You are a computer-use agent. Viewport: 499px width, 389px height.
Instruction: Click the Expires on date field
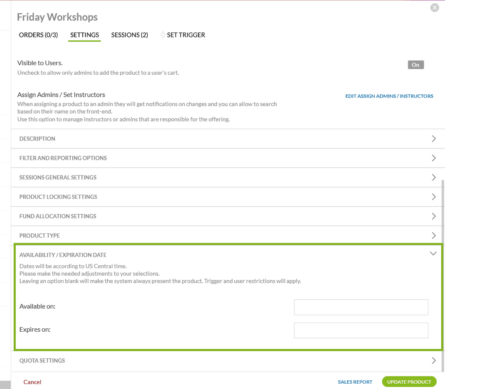[361, 330]
